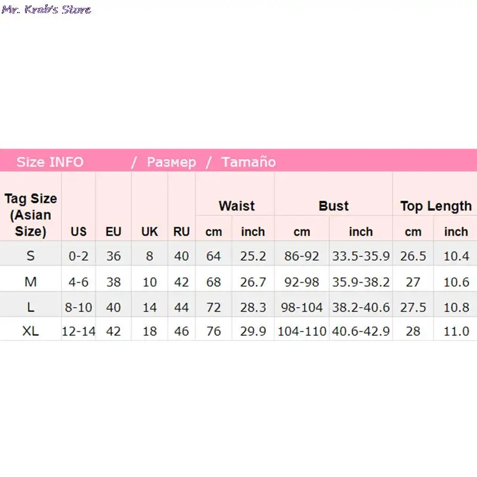Click the 'Tamaño' heading text
The height and width of the screenshot is (477, 477).
(x=249, y=162)
